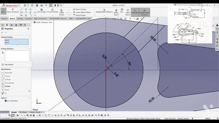This screenshot has width=219, height=123.
Task: Toggle Shaded Sketch Contours
Action: point(144,12)
